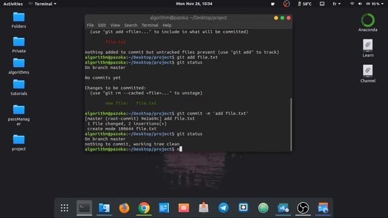Open the Folders desktop folder
The width and height of the screenshot is (388, 218).
coord(19,20)
